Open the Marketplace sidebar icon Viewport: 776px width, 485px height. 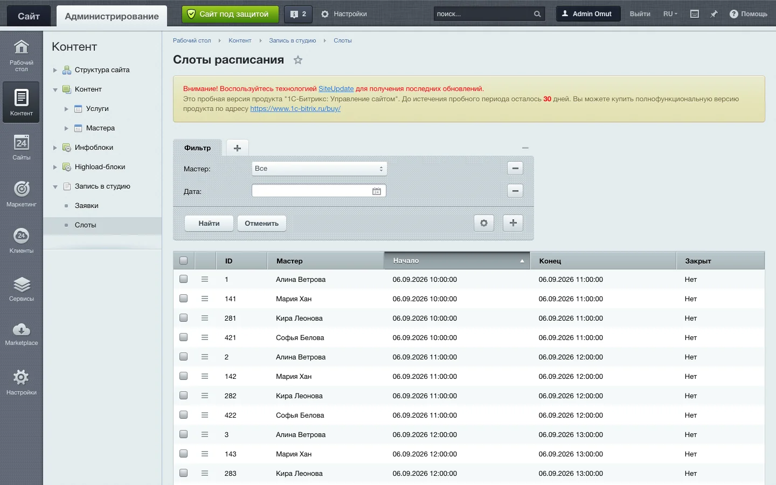(x=22, y=334)
